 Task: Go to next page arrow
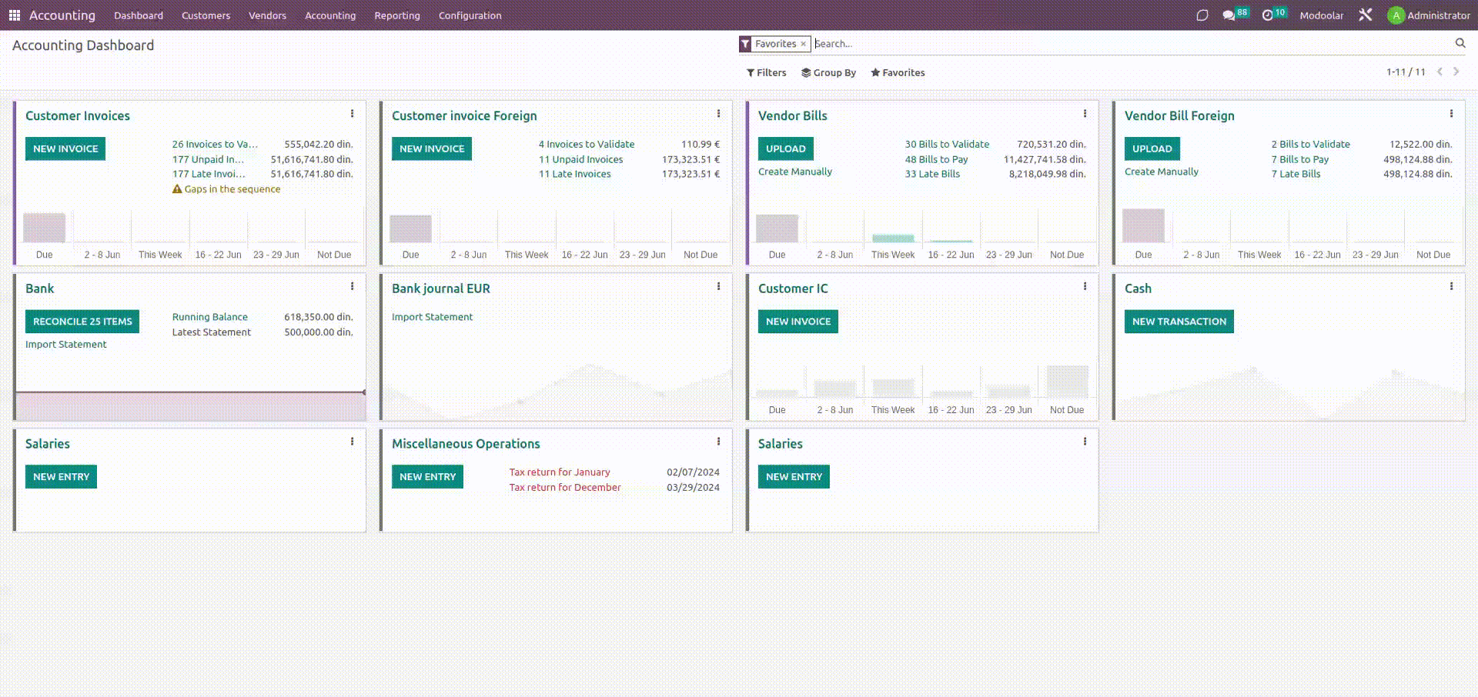[x=1456, y=72]
